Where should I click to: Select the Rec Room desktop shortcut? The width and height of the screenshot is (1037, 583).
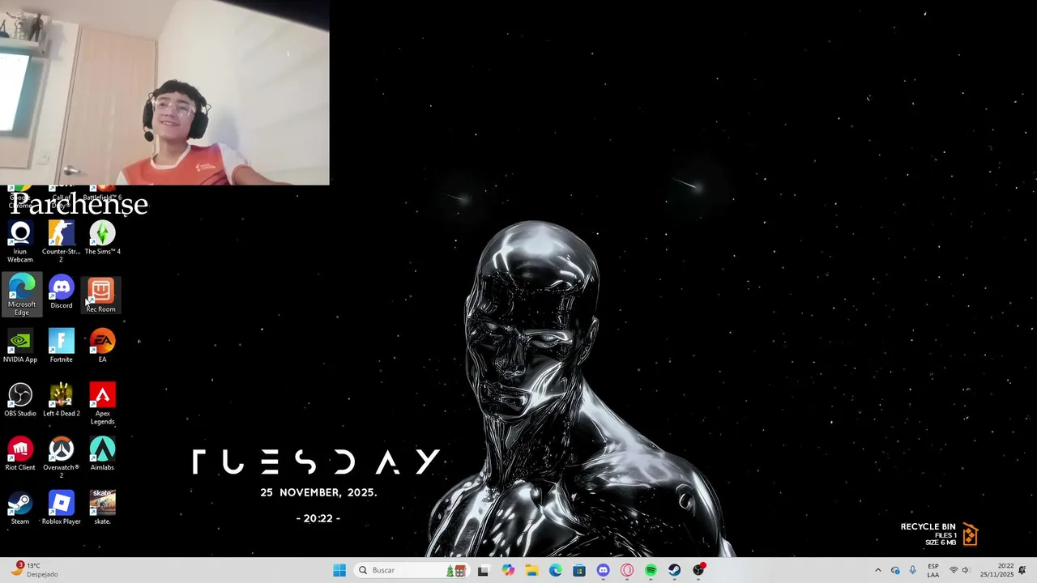[100, 295]
